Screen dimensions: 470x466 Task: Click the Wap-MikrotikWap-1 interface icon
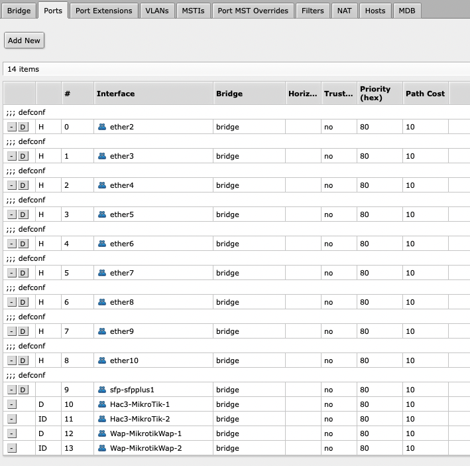(102, 433)
